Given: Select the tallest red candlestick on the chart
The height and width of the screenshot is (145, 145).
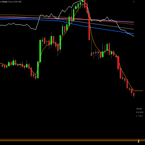Looking at the screenshot, I should coord(89,27).
